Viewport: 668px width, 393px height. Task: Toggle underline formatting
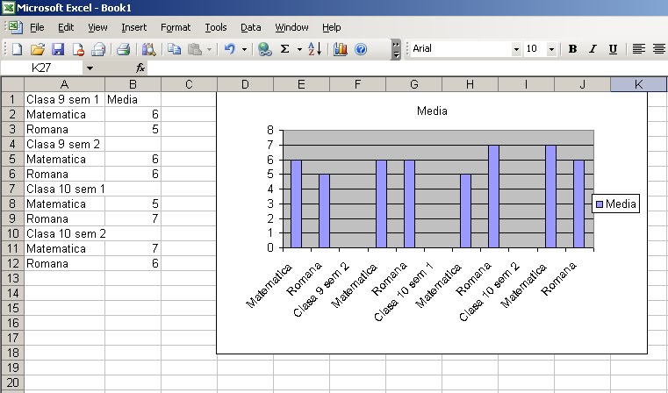(x=613, y=49)
